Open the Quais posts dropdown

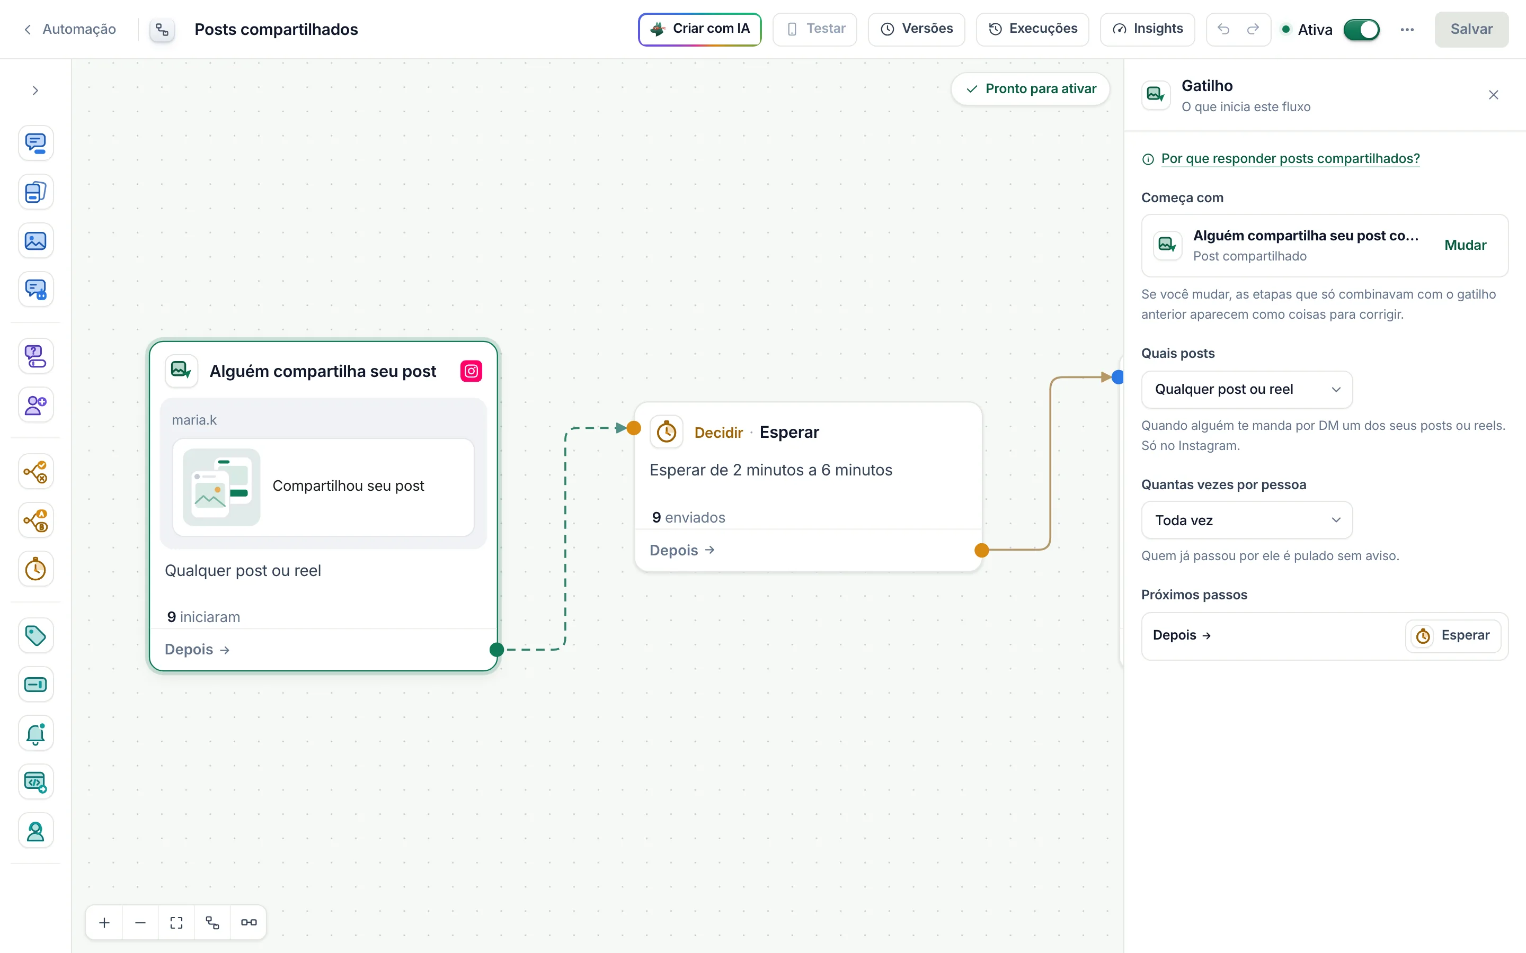[x=1247, y=390]
